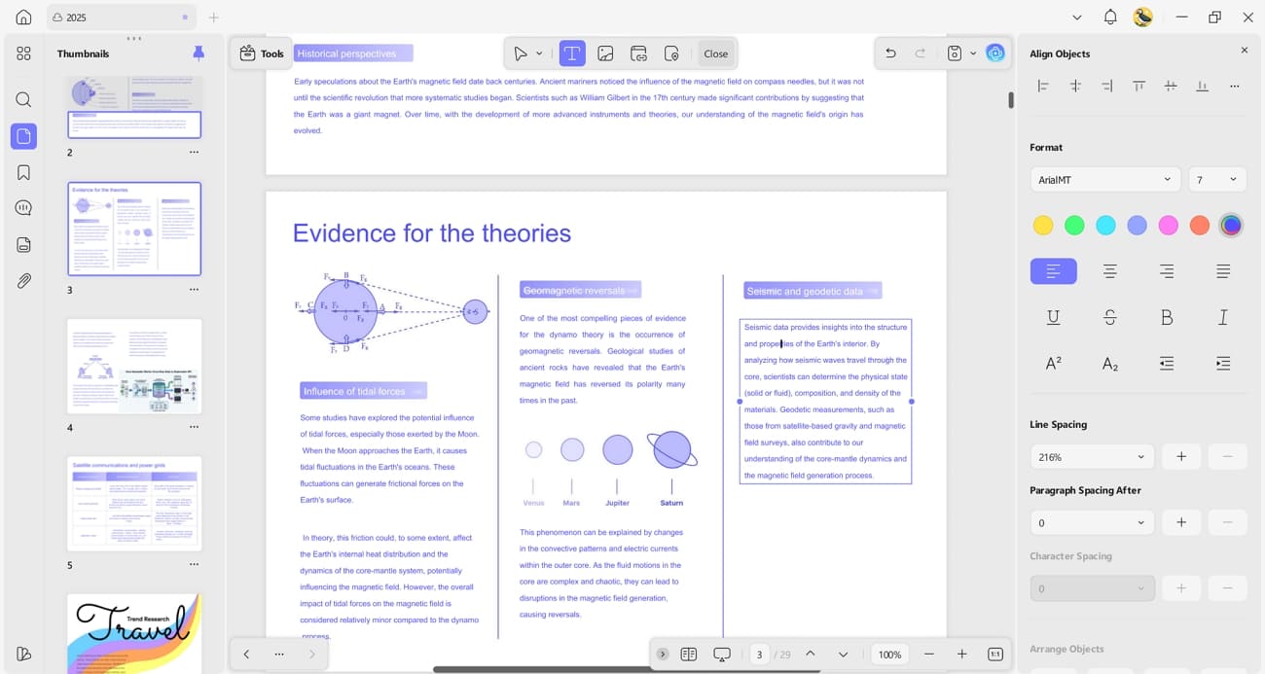Expand the title bar chevron dropdown
Screen dimensions: 1265x674
click(1076, 18)
